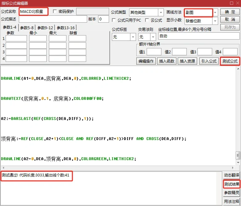The width and height of the screenshot is (241, 206).
Task: Toggle 云公式 checkbox
Action: coord(147,20)
